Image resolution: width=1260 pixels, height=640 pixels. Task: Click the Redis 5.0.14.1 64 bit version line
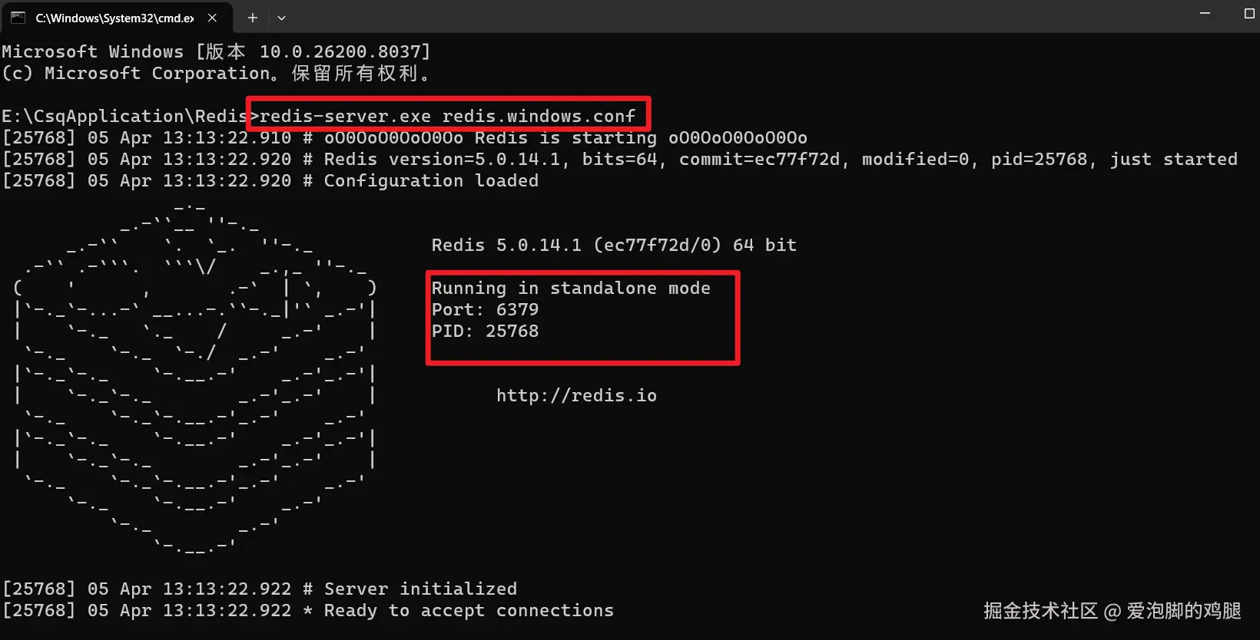coord(613,245)
